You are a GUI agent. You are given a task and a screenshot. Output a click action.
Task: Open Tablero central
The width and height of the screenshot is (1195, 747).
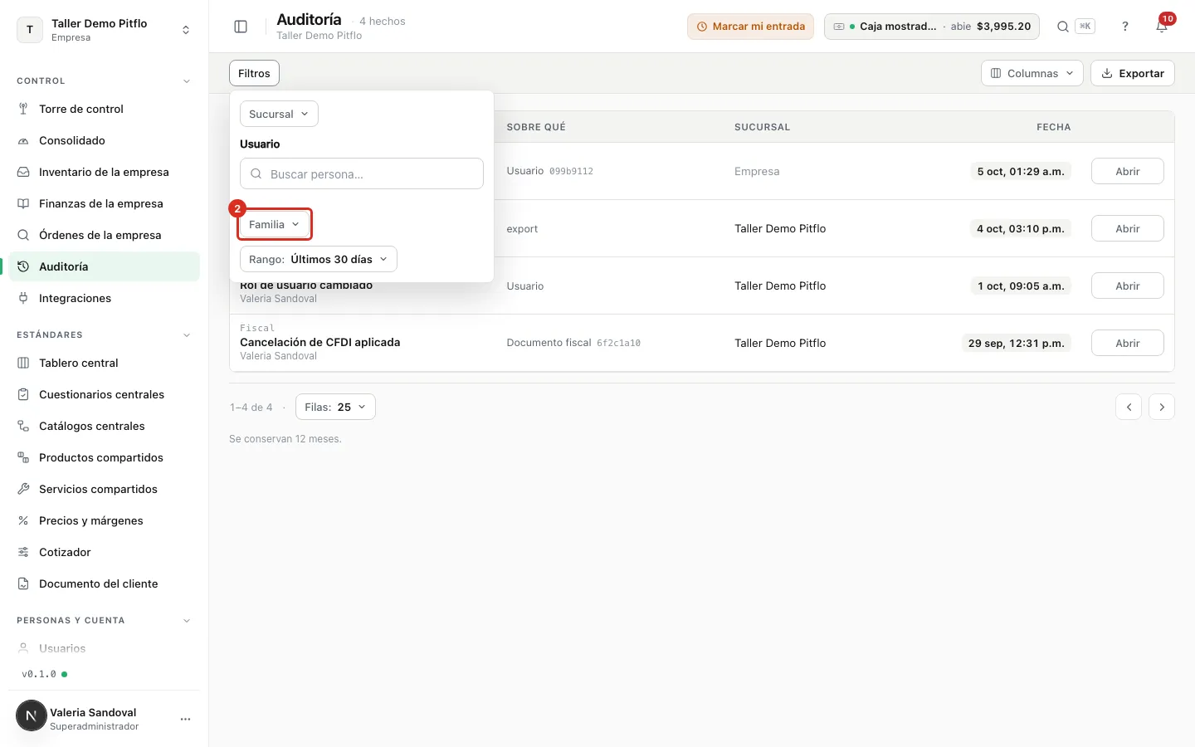[105, 363]
